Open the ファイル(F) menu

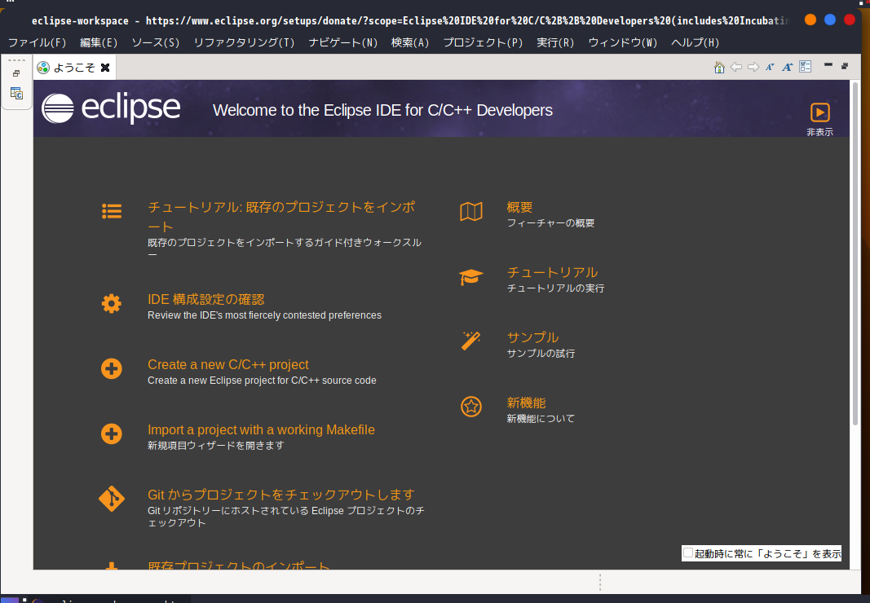pyautogui.click(x=38, y=42)
